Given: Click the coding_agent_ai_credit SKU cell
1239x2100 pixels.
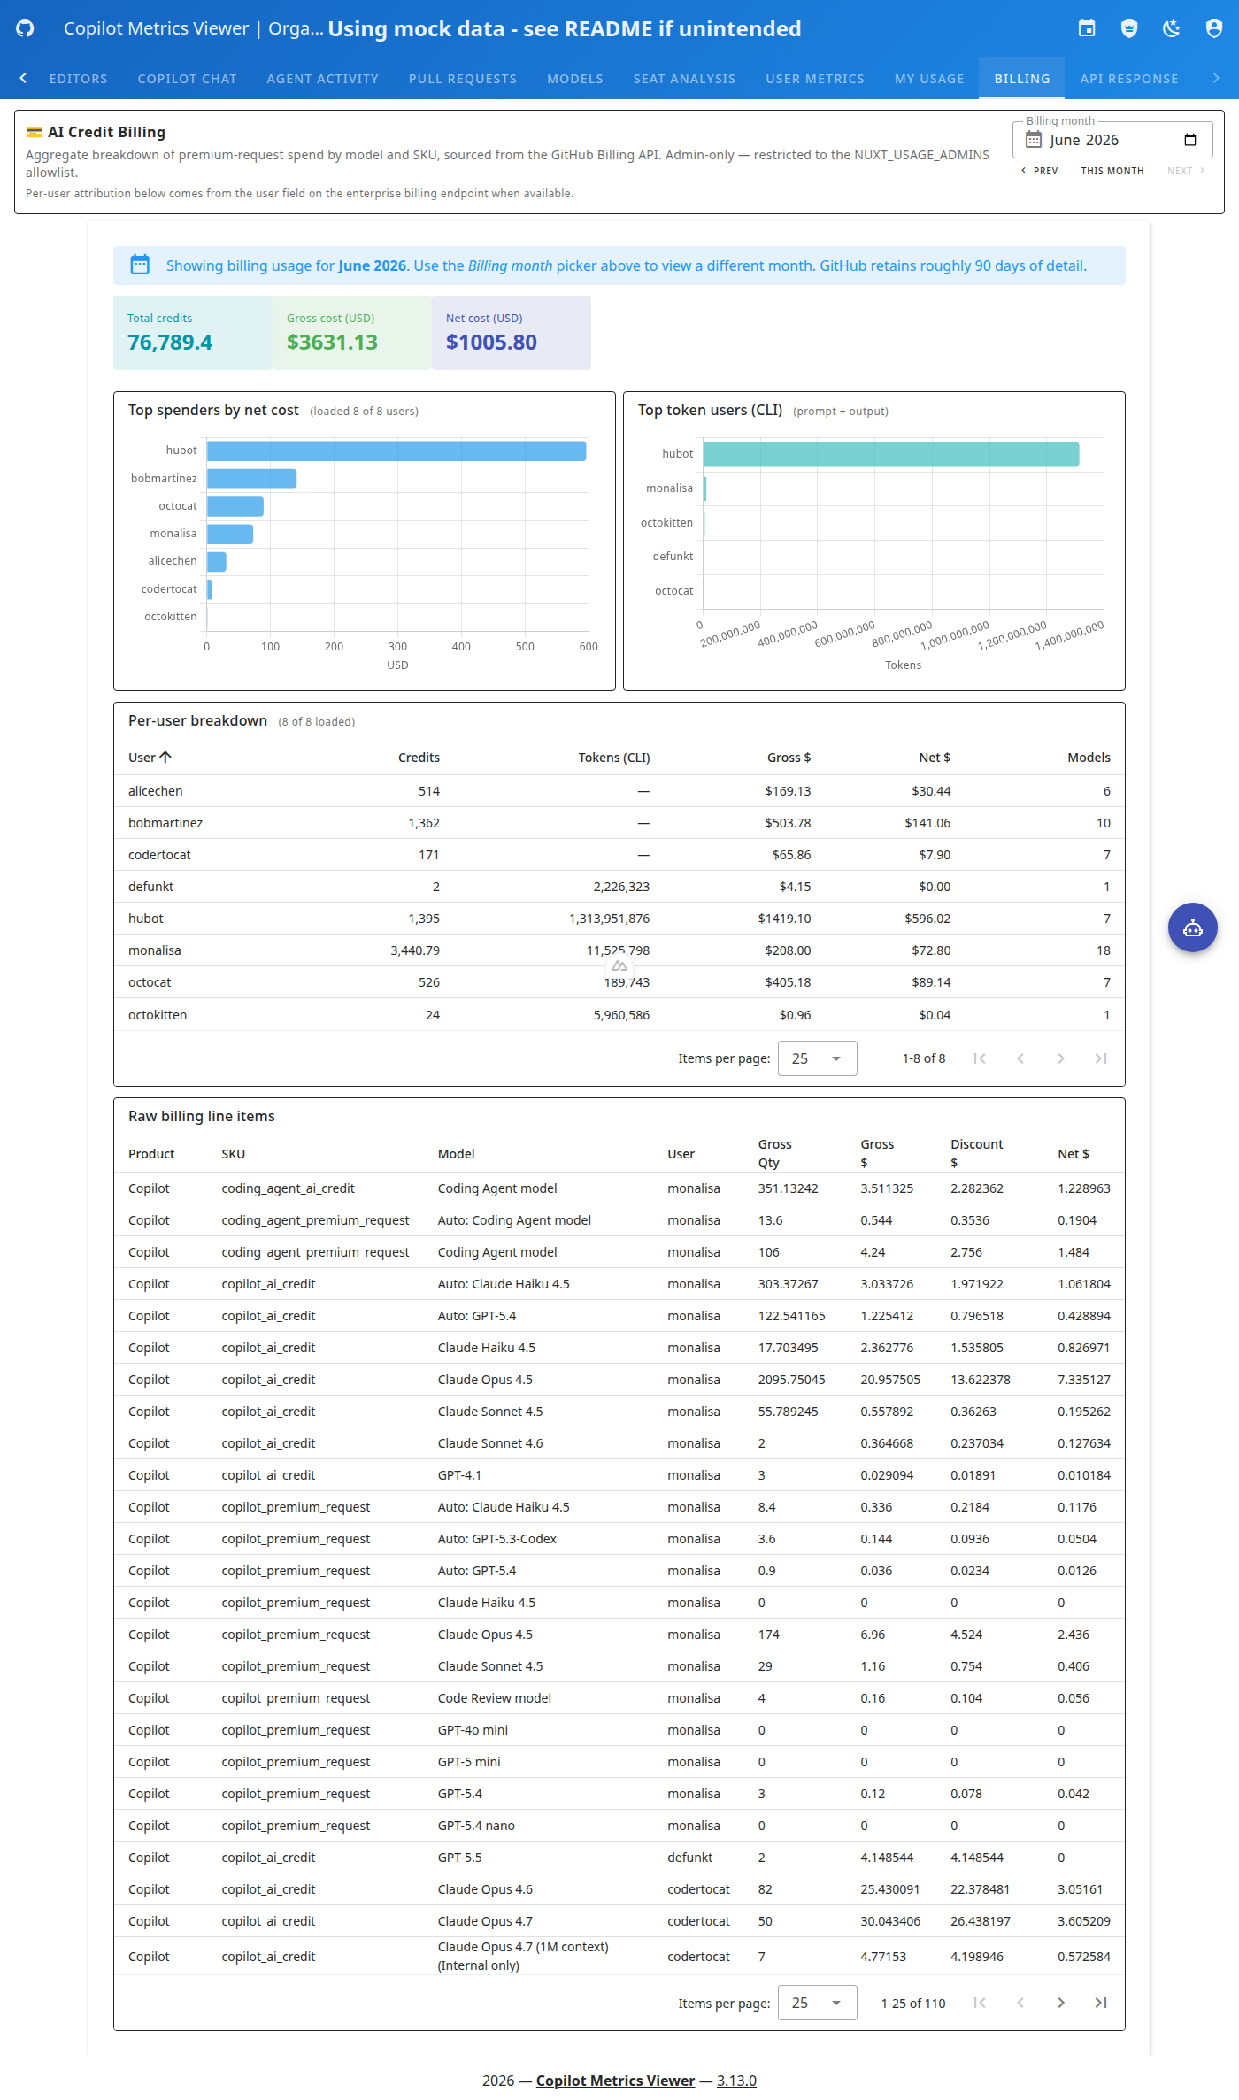Looking at the screenshot, I should pos(288,1188).
